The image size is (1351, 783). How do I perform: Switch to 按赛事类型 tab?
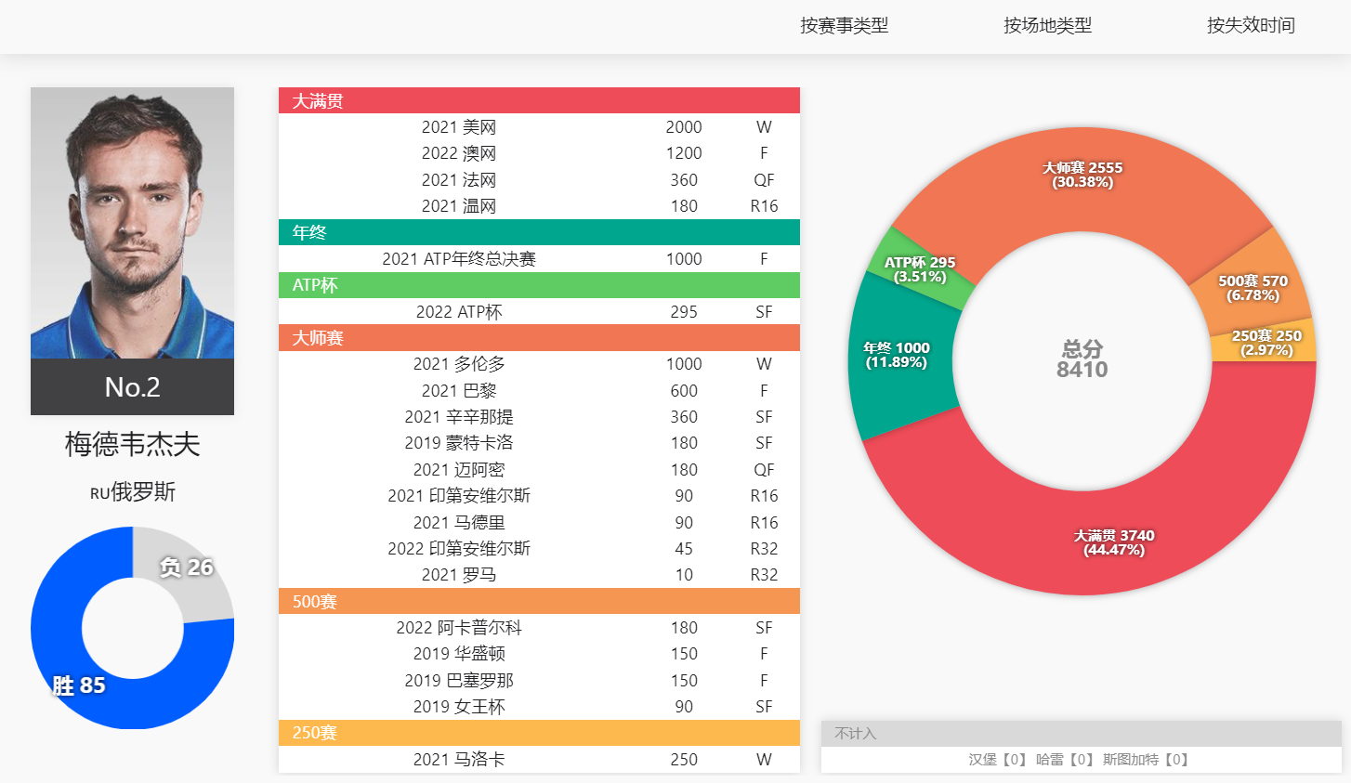[x=844, y=26]
